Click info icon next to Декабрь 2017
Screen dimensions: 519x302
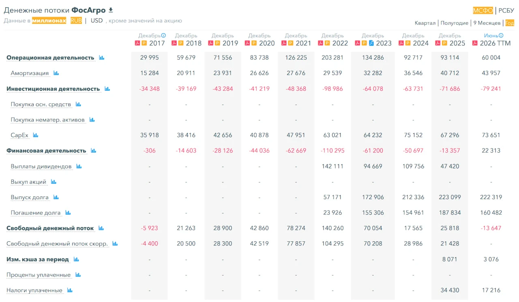164,36
